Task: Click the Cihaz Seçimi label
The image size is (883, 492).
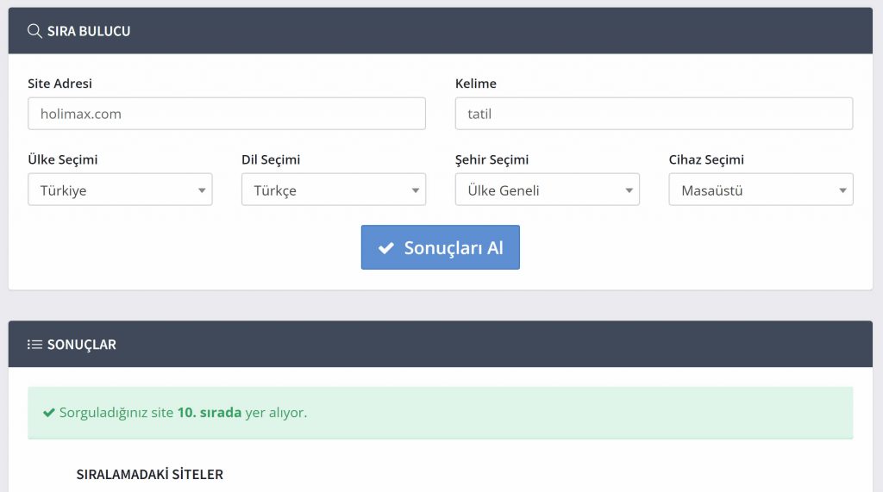Action: coord(706,159)
